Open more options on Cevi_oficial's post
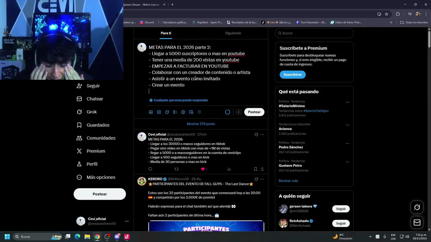 [x=262, y=134]
